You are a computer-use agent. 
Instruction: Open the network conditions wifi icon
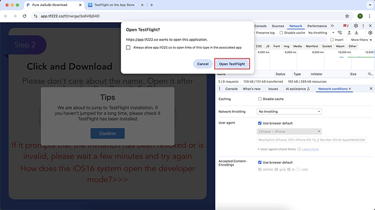tap(339, 33)
